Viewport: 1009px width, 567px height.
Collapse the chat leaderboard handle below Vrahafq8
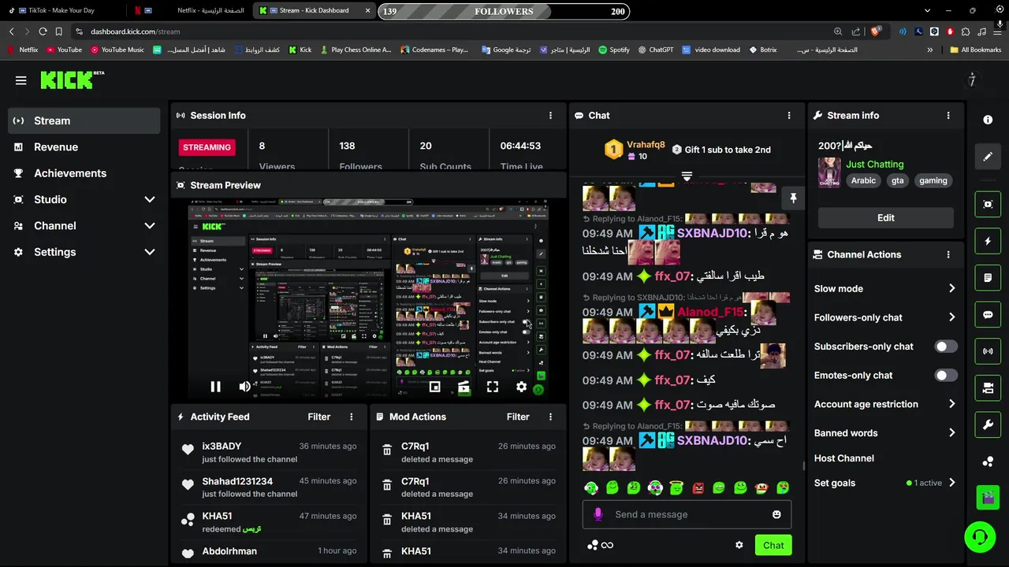(687, 176)
